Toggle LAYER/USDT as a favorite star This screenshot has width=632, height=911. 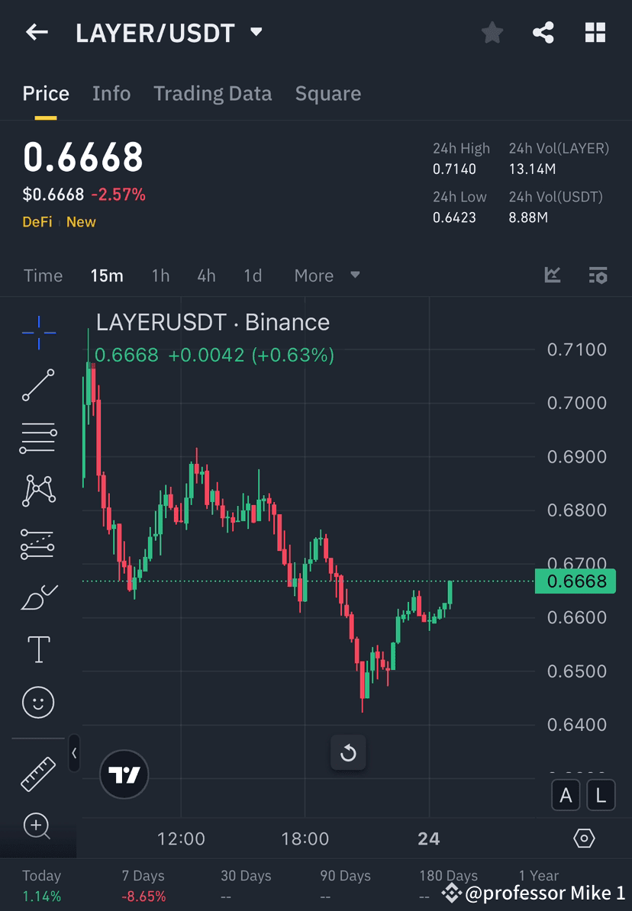click(492, 32)
